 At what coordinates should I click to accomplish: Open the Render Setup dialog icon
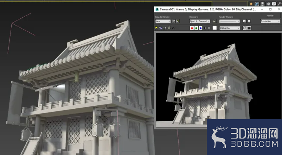pos(244,21)
